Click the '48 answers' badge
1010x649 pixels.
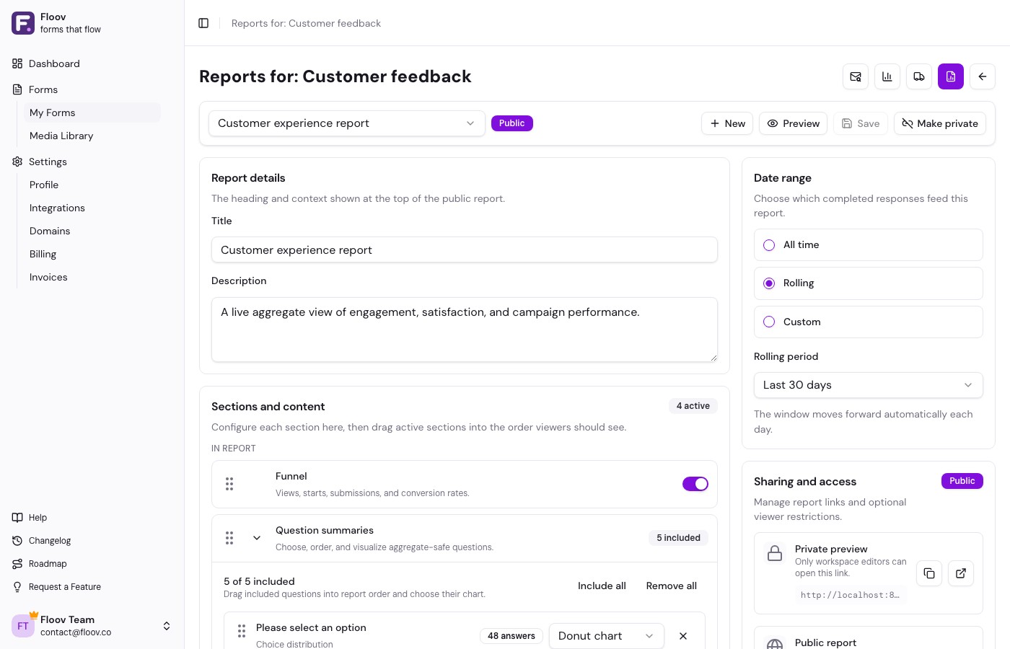(x=511, y=636)
